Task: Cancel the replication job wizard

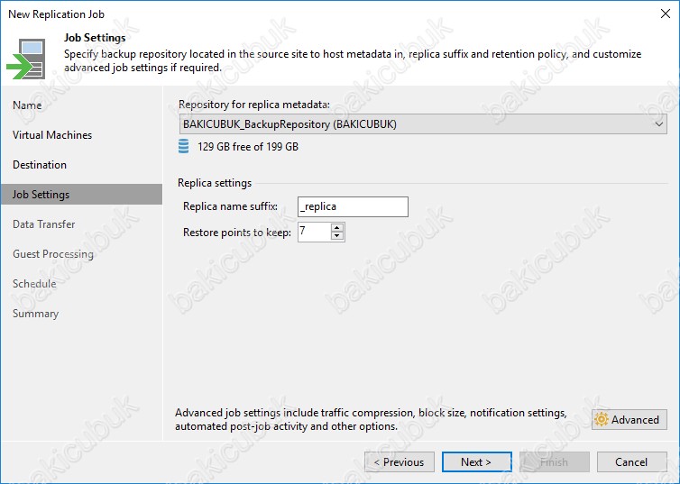Action: click(x=632, y=461)
